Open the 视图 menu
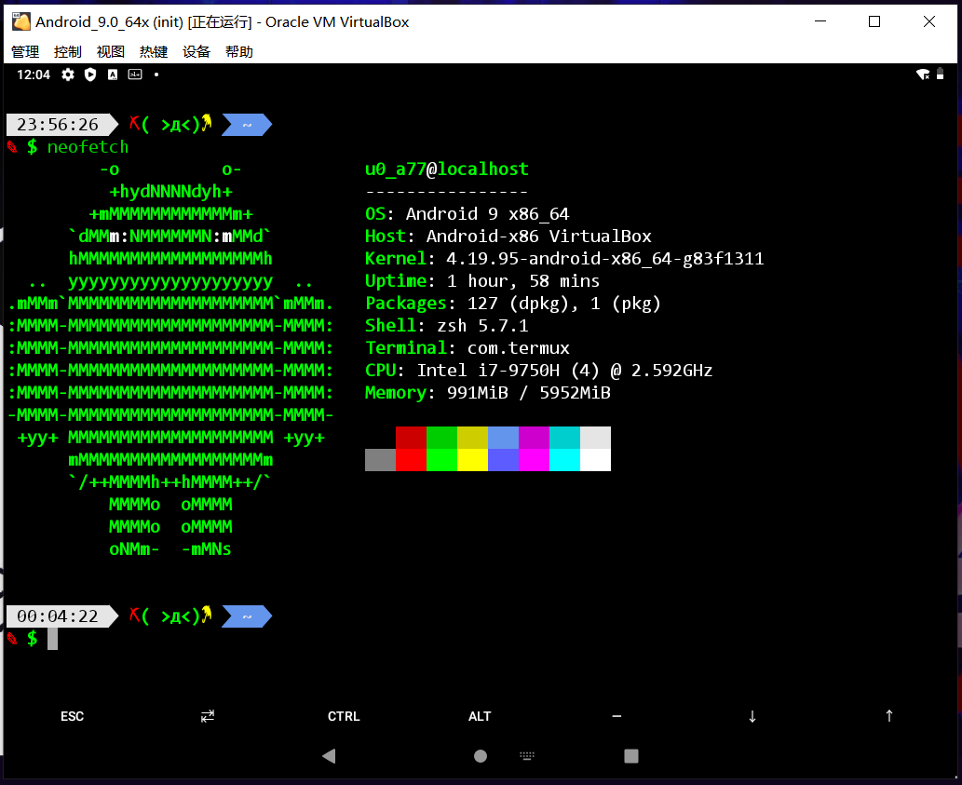The image size is (962, 785). click(111, 51)
